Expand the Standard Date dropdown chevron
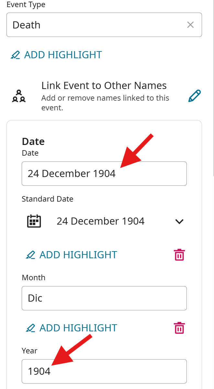The width and height of the screenshot is (214, 389). point(179,221)
